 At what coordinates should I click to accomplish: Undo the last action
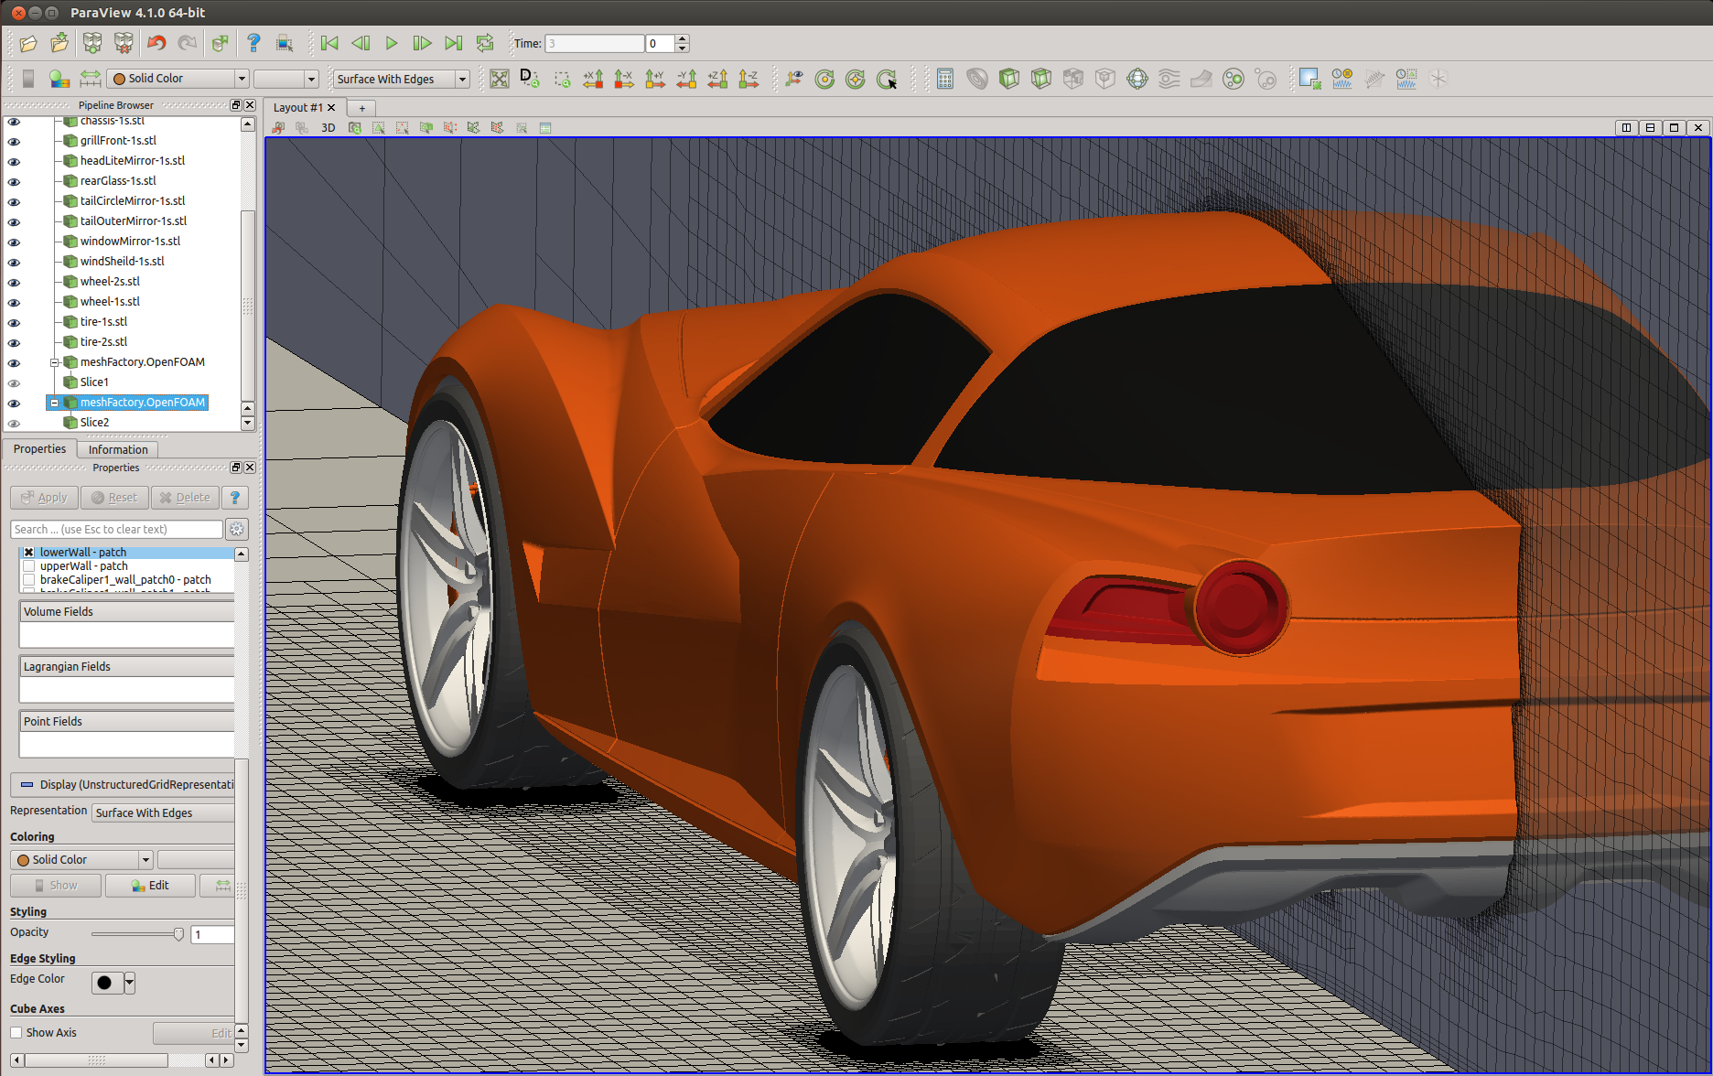156,43
